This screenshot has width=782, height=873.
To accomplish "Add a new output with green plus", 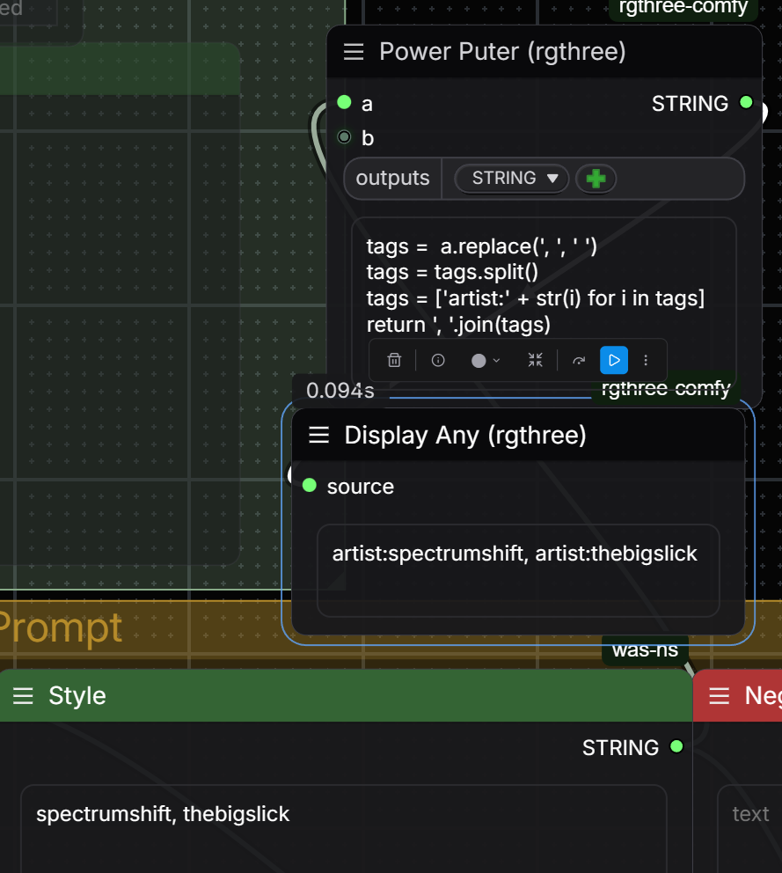I will point(596,179).
